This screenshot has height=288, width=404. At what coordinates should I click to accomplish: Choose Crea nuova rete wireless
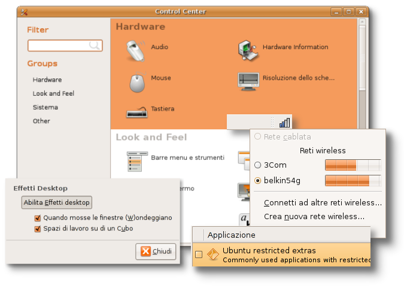point(314,216)
